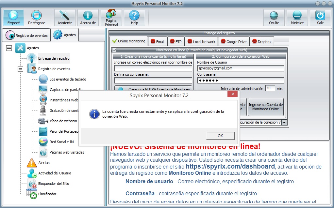Select Actividad del Usuario text
Viewport: 334px width, 208px height.
(x=55, y=173)
